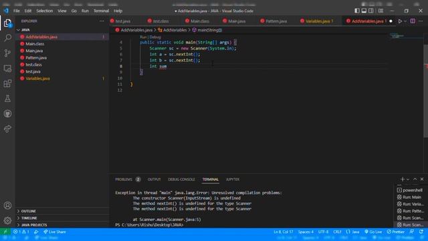Switch to the Jupyter panel tab
Screen dimensions: 428x241
tap(233, 179)
